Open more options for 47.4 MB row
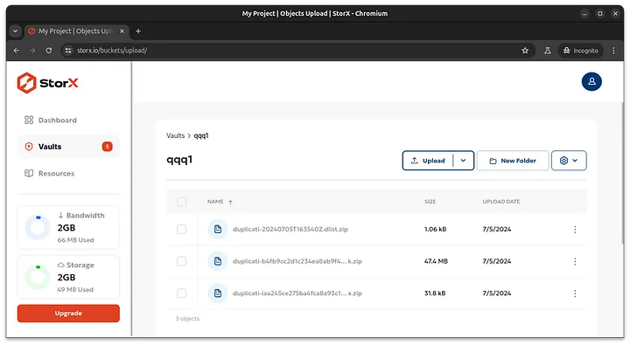 pyautogui.click(x=575, y=261)
